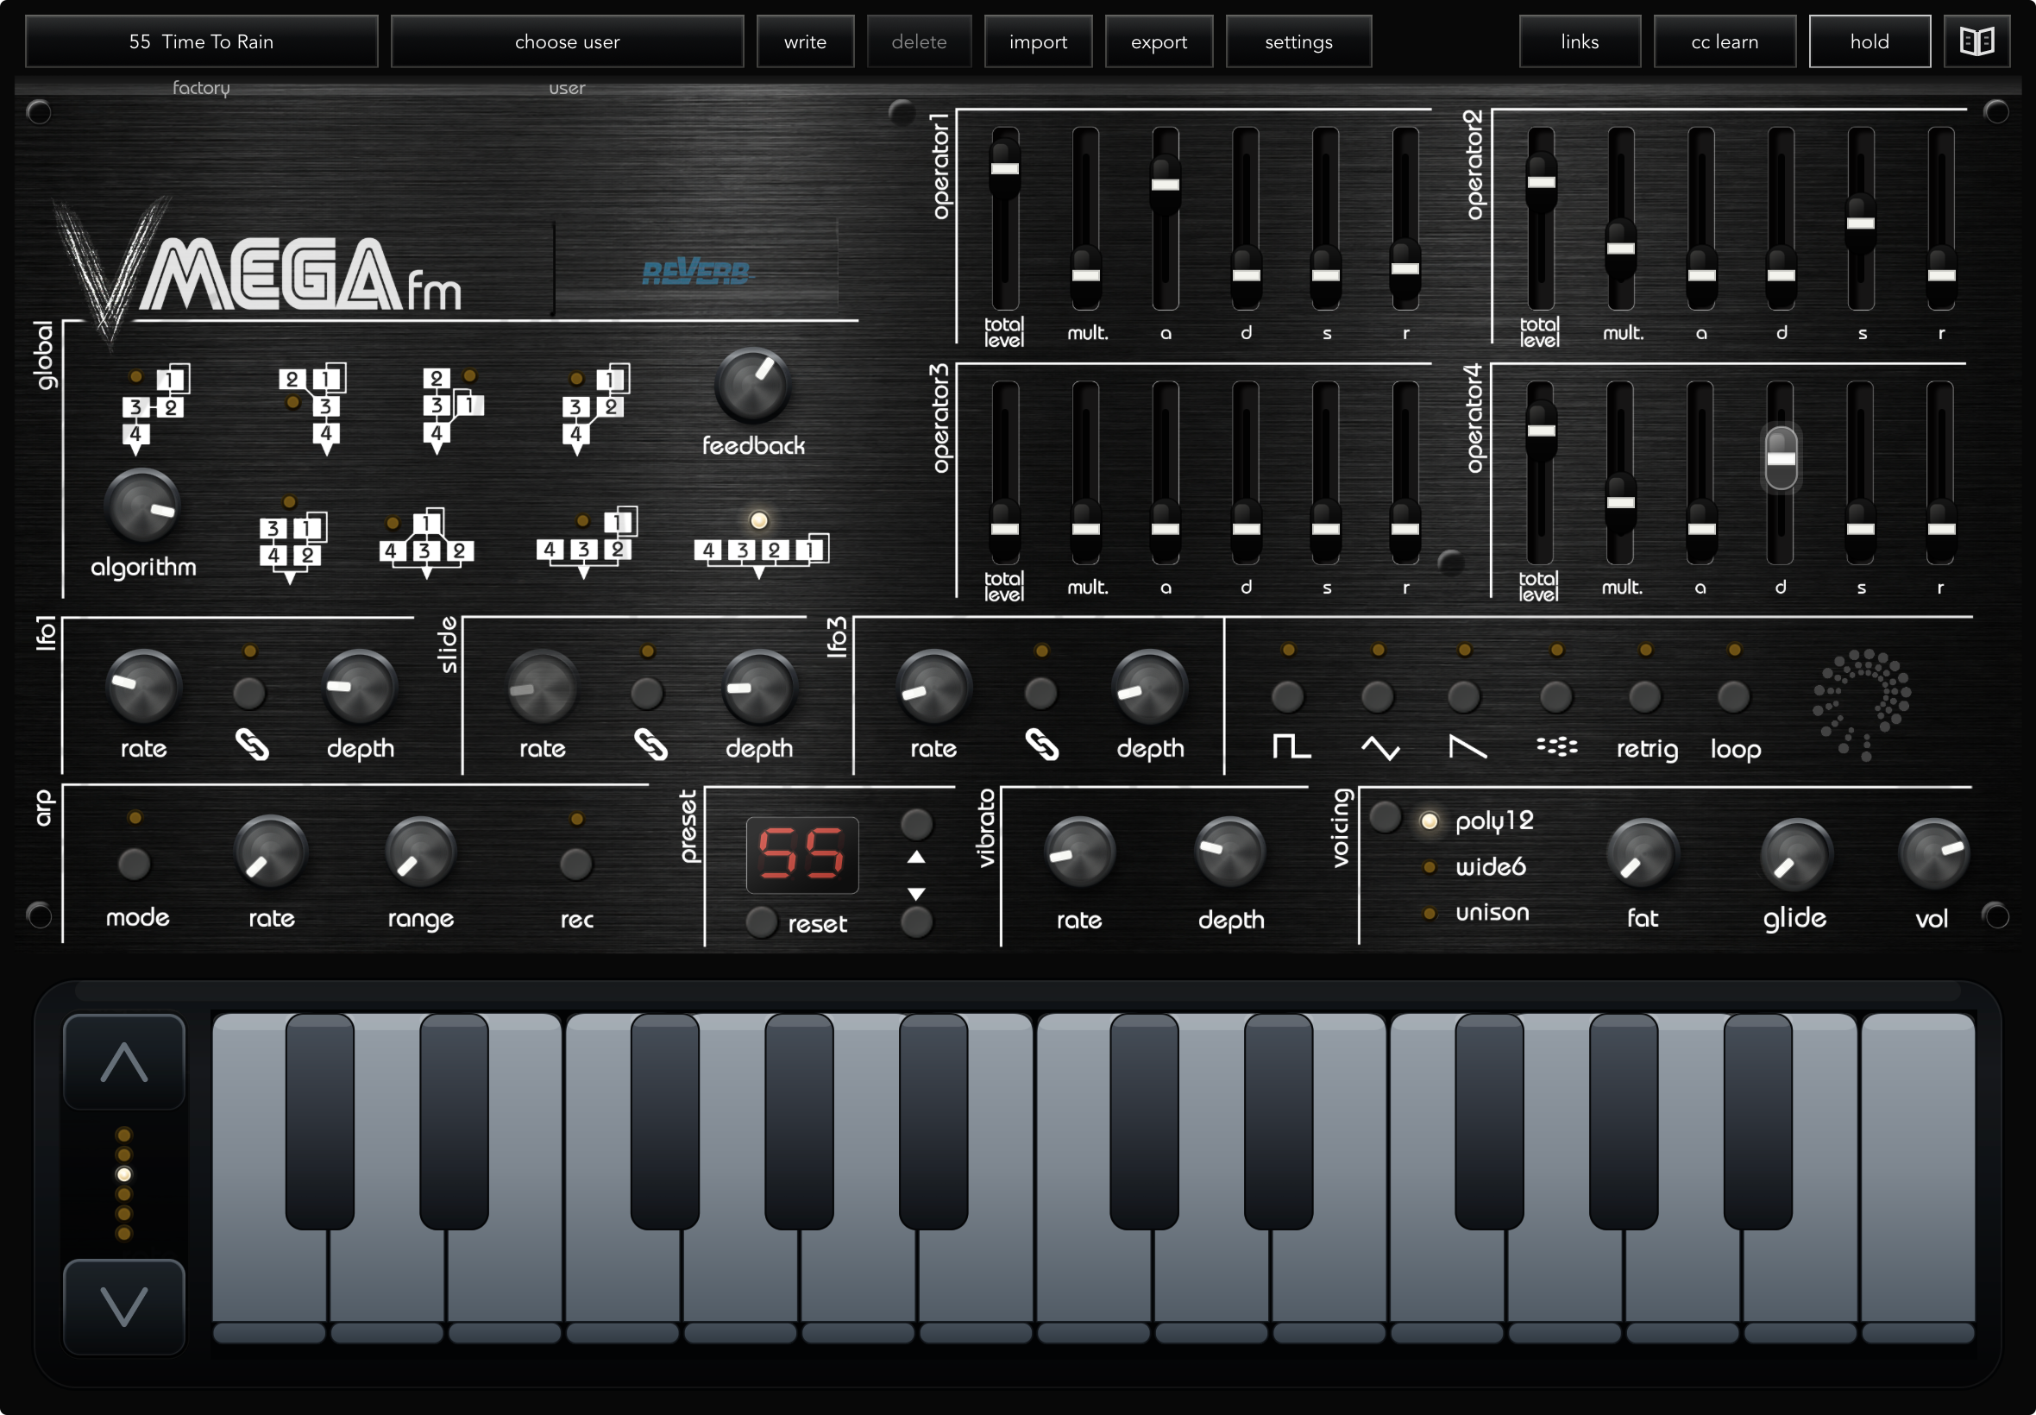Viewport: 2036px width, 1415px height.
Task: Toggle the loop button
Action: 1734,696
